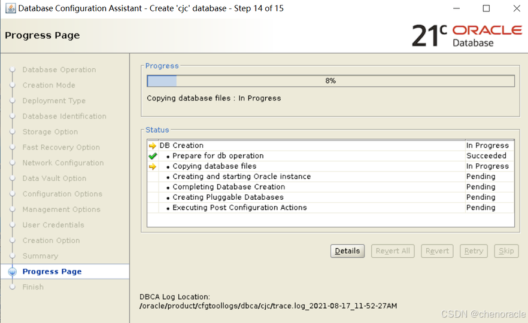Image resolution: width=528 pixels, height=323 pixels.
Task: Select Summary step in sidebar
Action: point(40,256)
